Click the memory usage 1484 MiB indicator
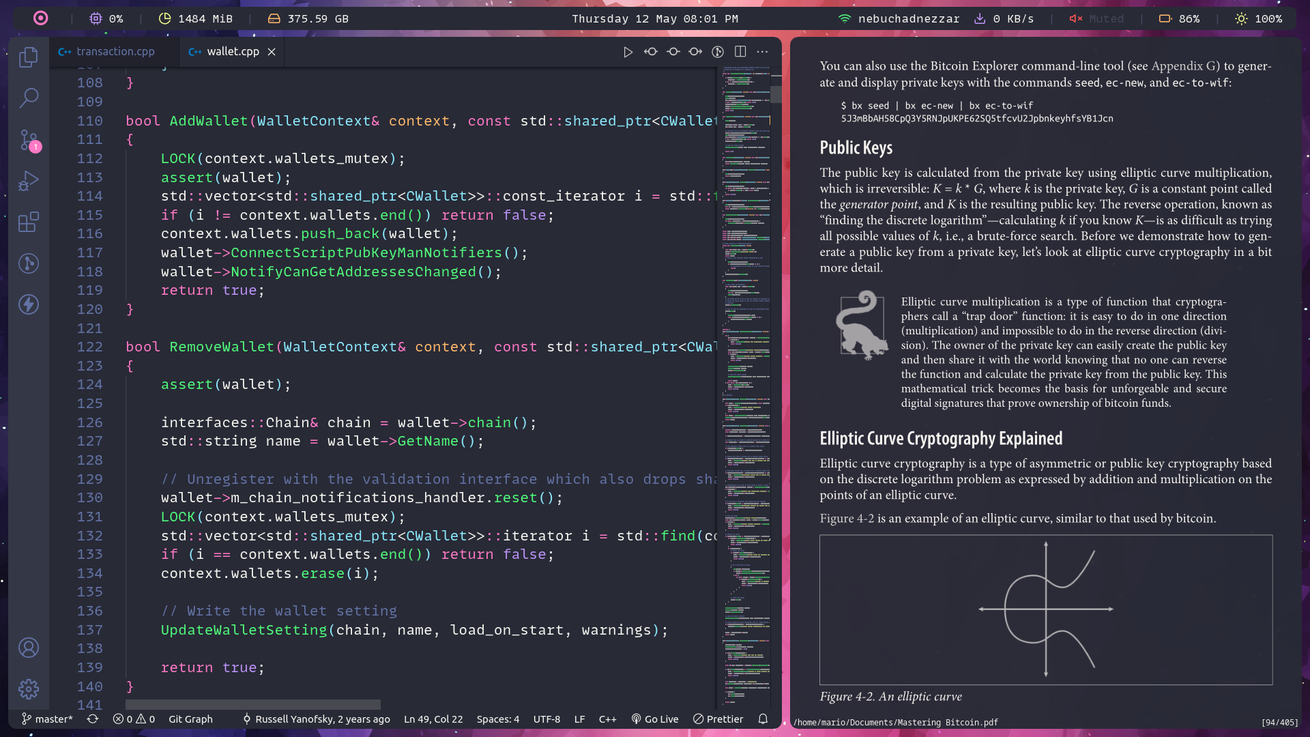This screenshot has height=737, width=1310. pyautogui.click(x=195, y=18)
